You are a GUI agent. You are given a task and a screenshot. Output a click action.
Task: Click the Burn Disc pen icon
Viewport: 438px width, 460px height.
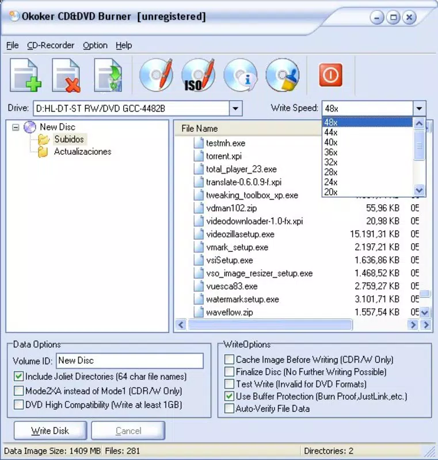click(x=157, y=75)
